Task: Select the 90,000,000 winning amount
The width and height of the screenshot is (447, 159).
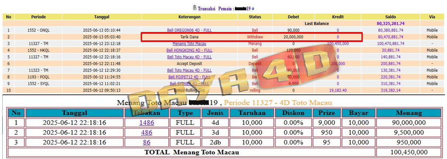Action: point(409,123)
